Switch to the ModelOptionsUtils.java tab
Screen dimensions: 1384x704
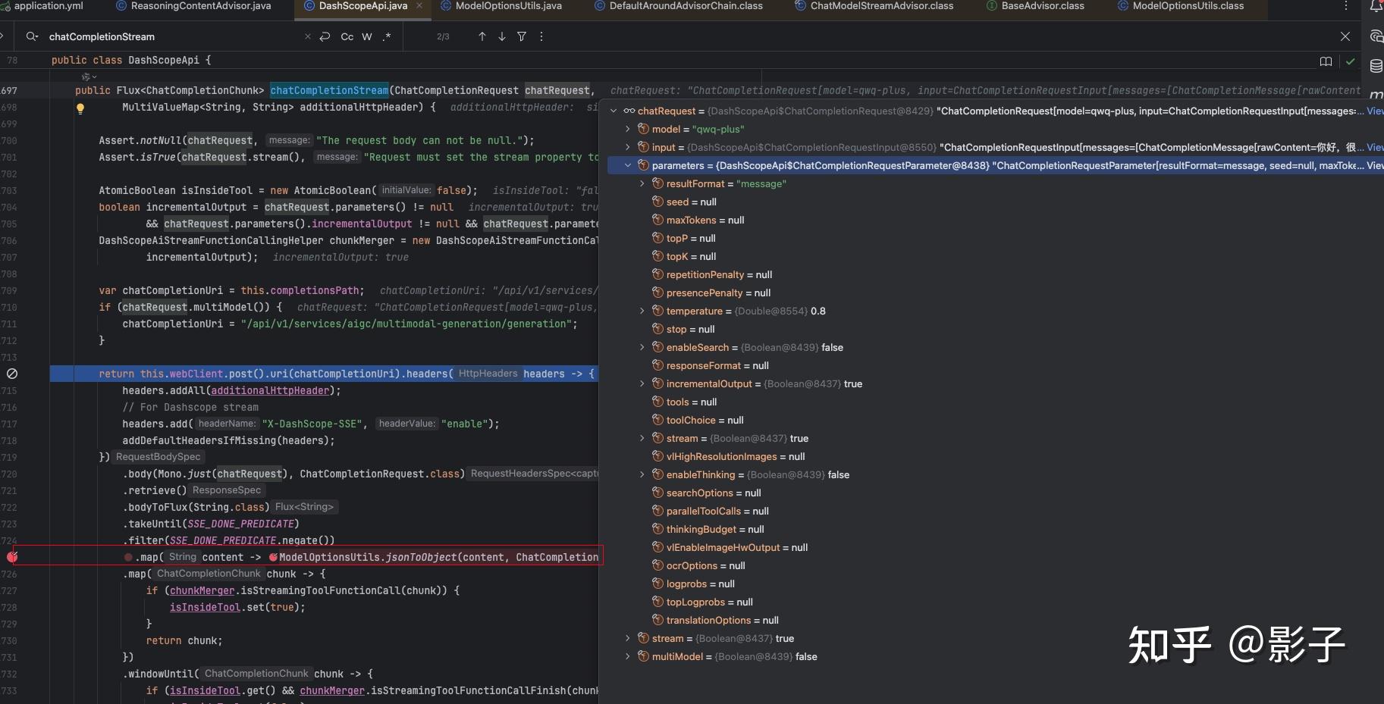click(508, 6)
